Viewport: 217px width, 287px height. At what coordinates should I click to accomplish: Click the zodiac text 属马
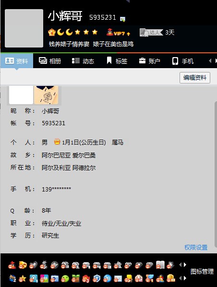pos(117,142)
